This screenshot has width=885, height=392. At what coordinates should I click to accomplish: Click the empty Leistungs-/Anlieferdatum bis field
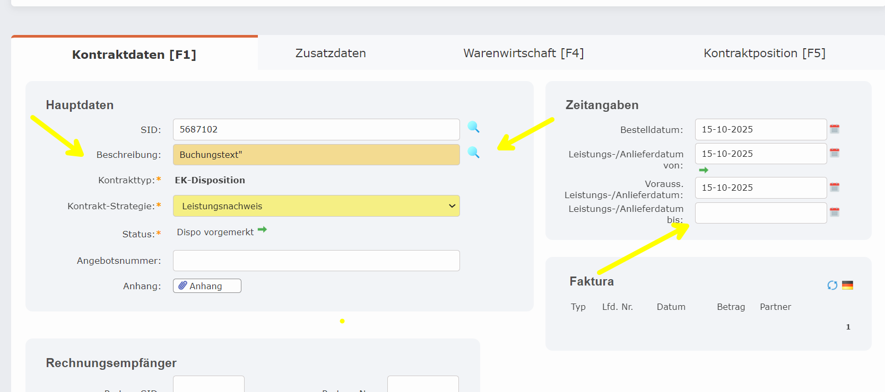[760, 213]
